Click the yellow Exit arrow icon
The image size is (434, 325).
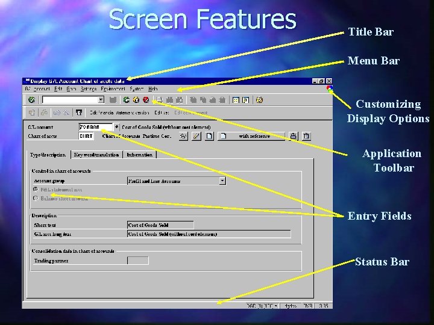tap(136, 100)
